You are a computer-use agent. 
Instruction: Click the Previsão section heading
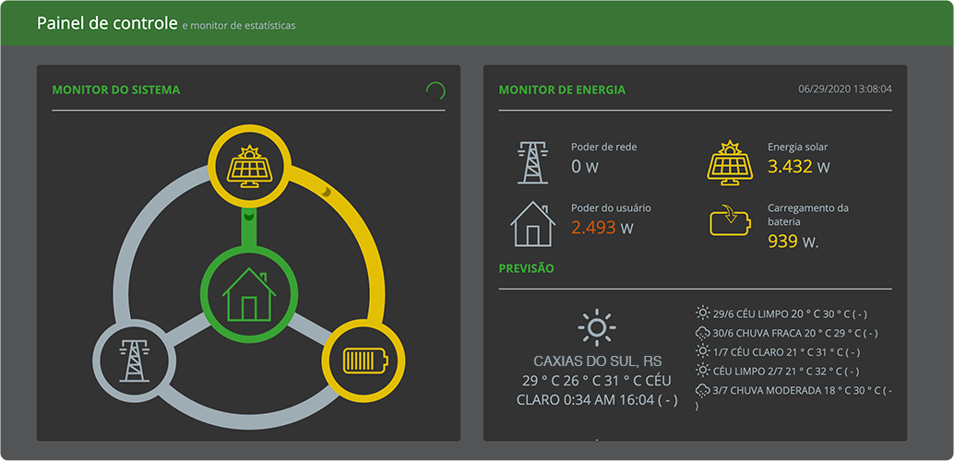tap(526, 268)
